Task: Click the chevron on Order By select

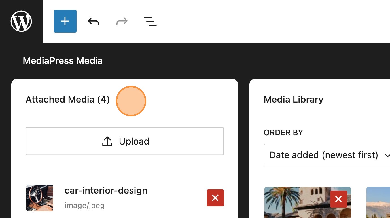Action: pyautogui.click(x=387, y=155)
